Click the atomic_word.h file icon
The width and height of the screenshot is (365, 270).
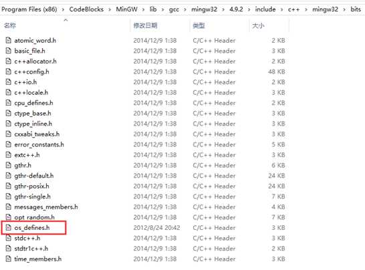coord(9,40)
